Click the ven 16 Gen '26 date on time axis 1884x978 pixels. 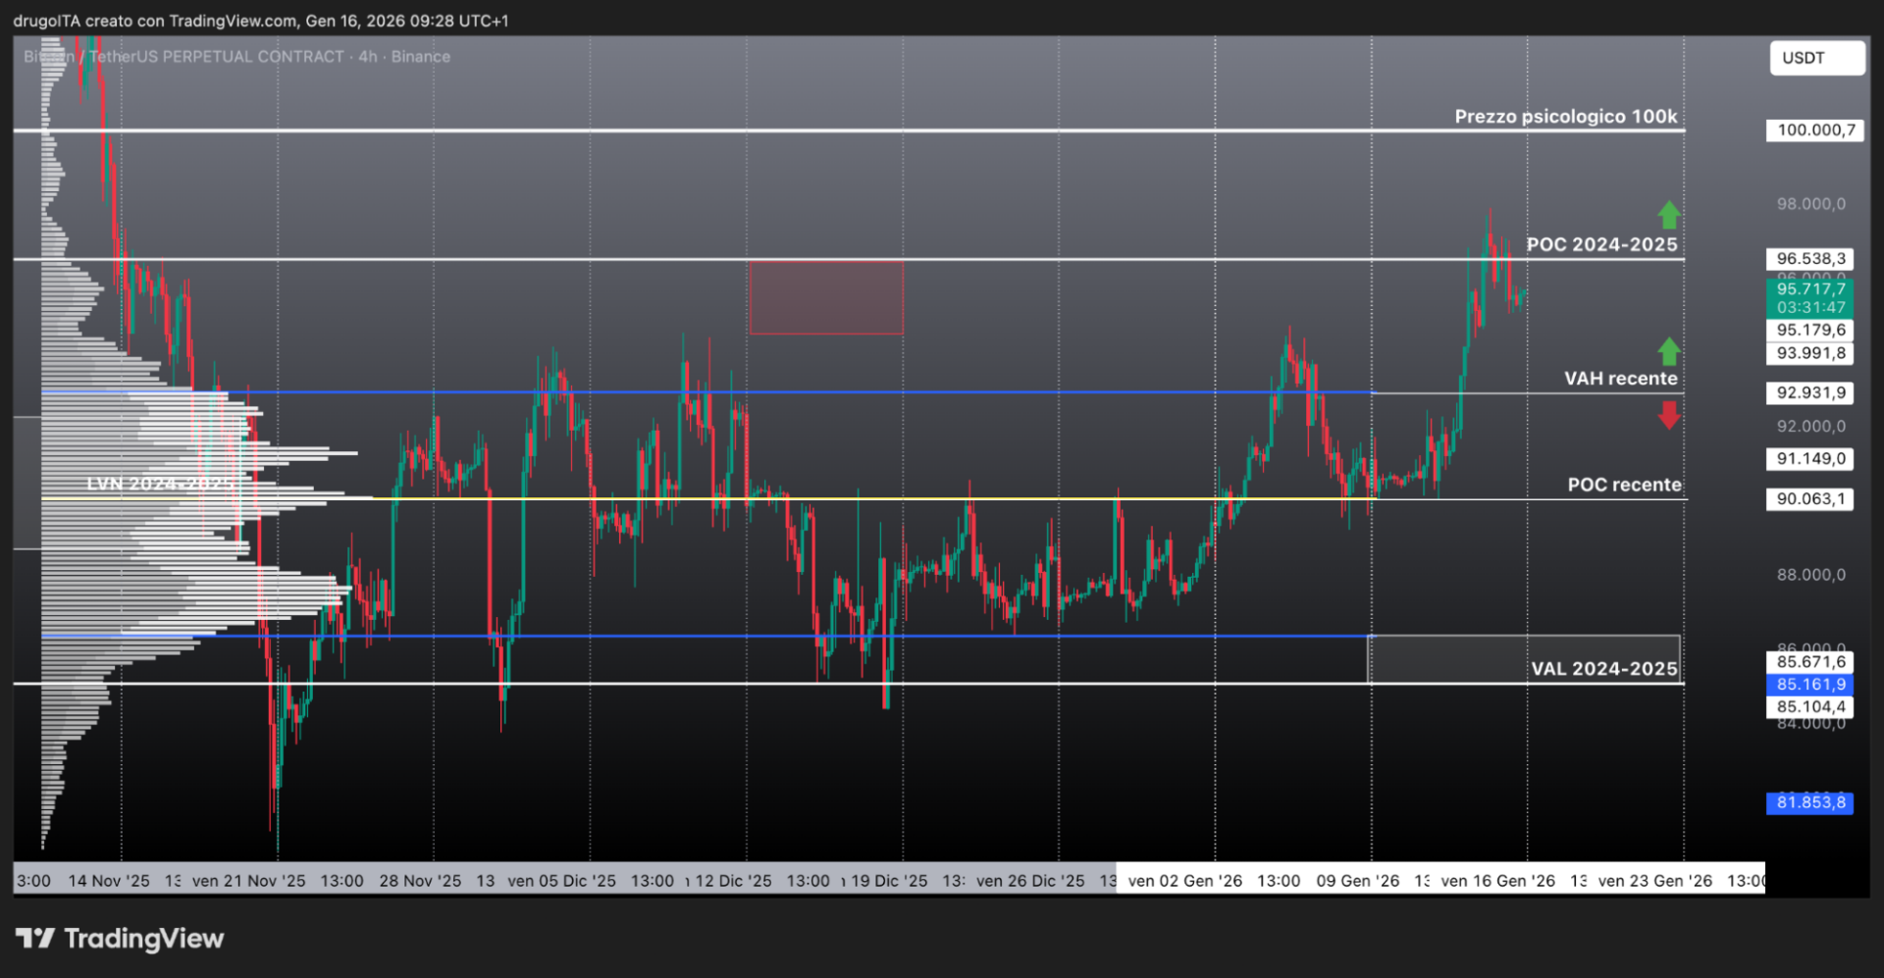pyautogui.click(x=1497, y=881)
